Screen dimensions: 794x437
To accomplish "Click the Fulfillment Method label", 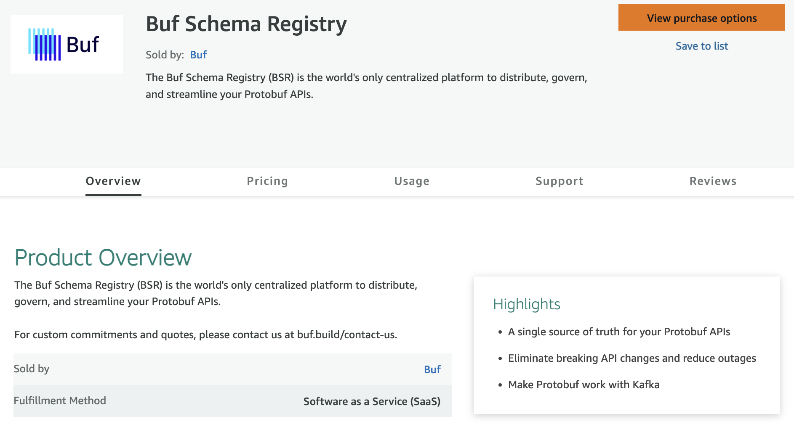I will tap(60, 401).
